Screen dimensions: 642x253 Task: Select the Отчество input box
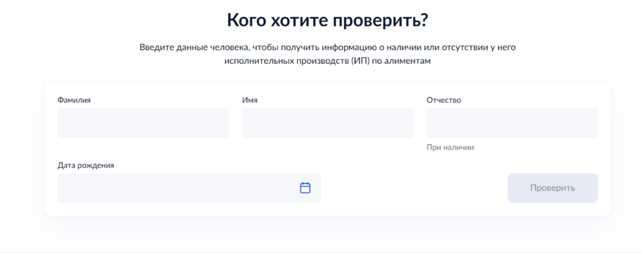coord(512,123)
